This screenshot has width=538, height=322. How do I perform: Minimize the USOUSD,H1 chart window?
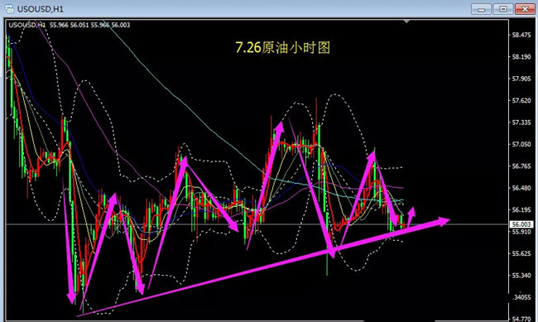click(481, 9)
